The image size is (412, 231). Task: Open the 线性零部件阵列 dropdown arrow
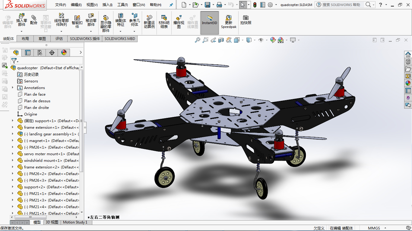pos(61,31)
